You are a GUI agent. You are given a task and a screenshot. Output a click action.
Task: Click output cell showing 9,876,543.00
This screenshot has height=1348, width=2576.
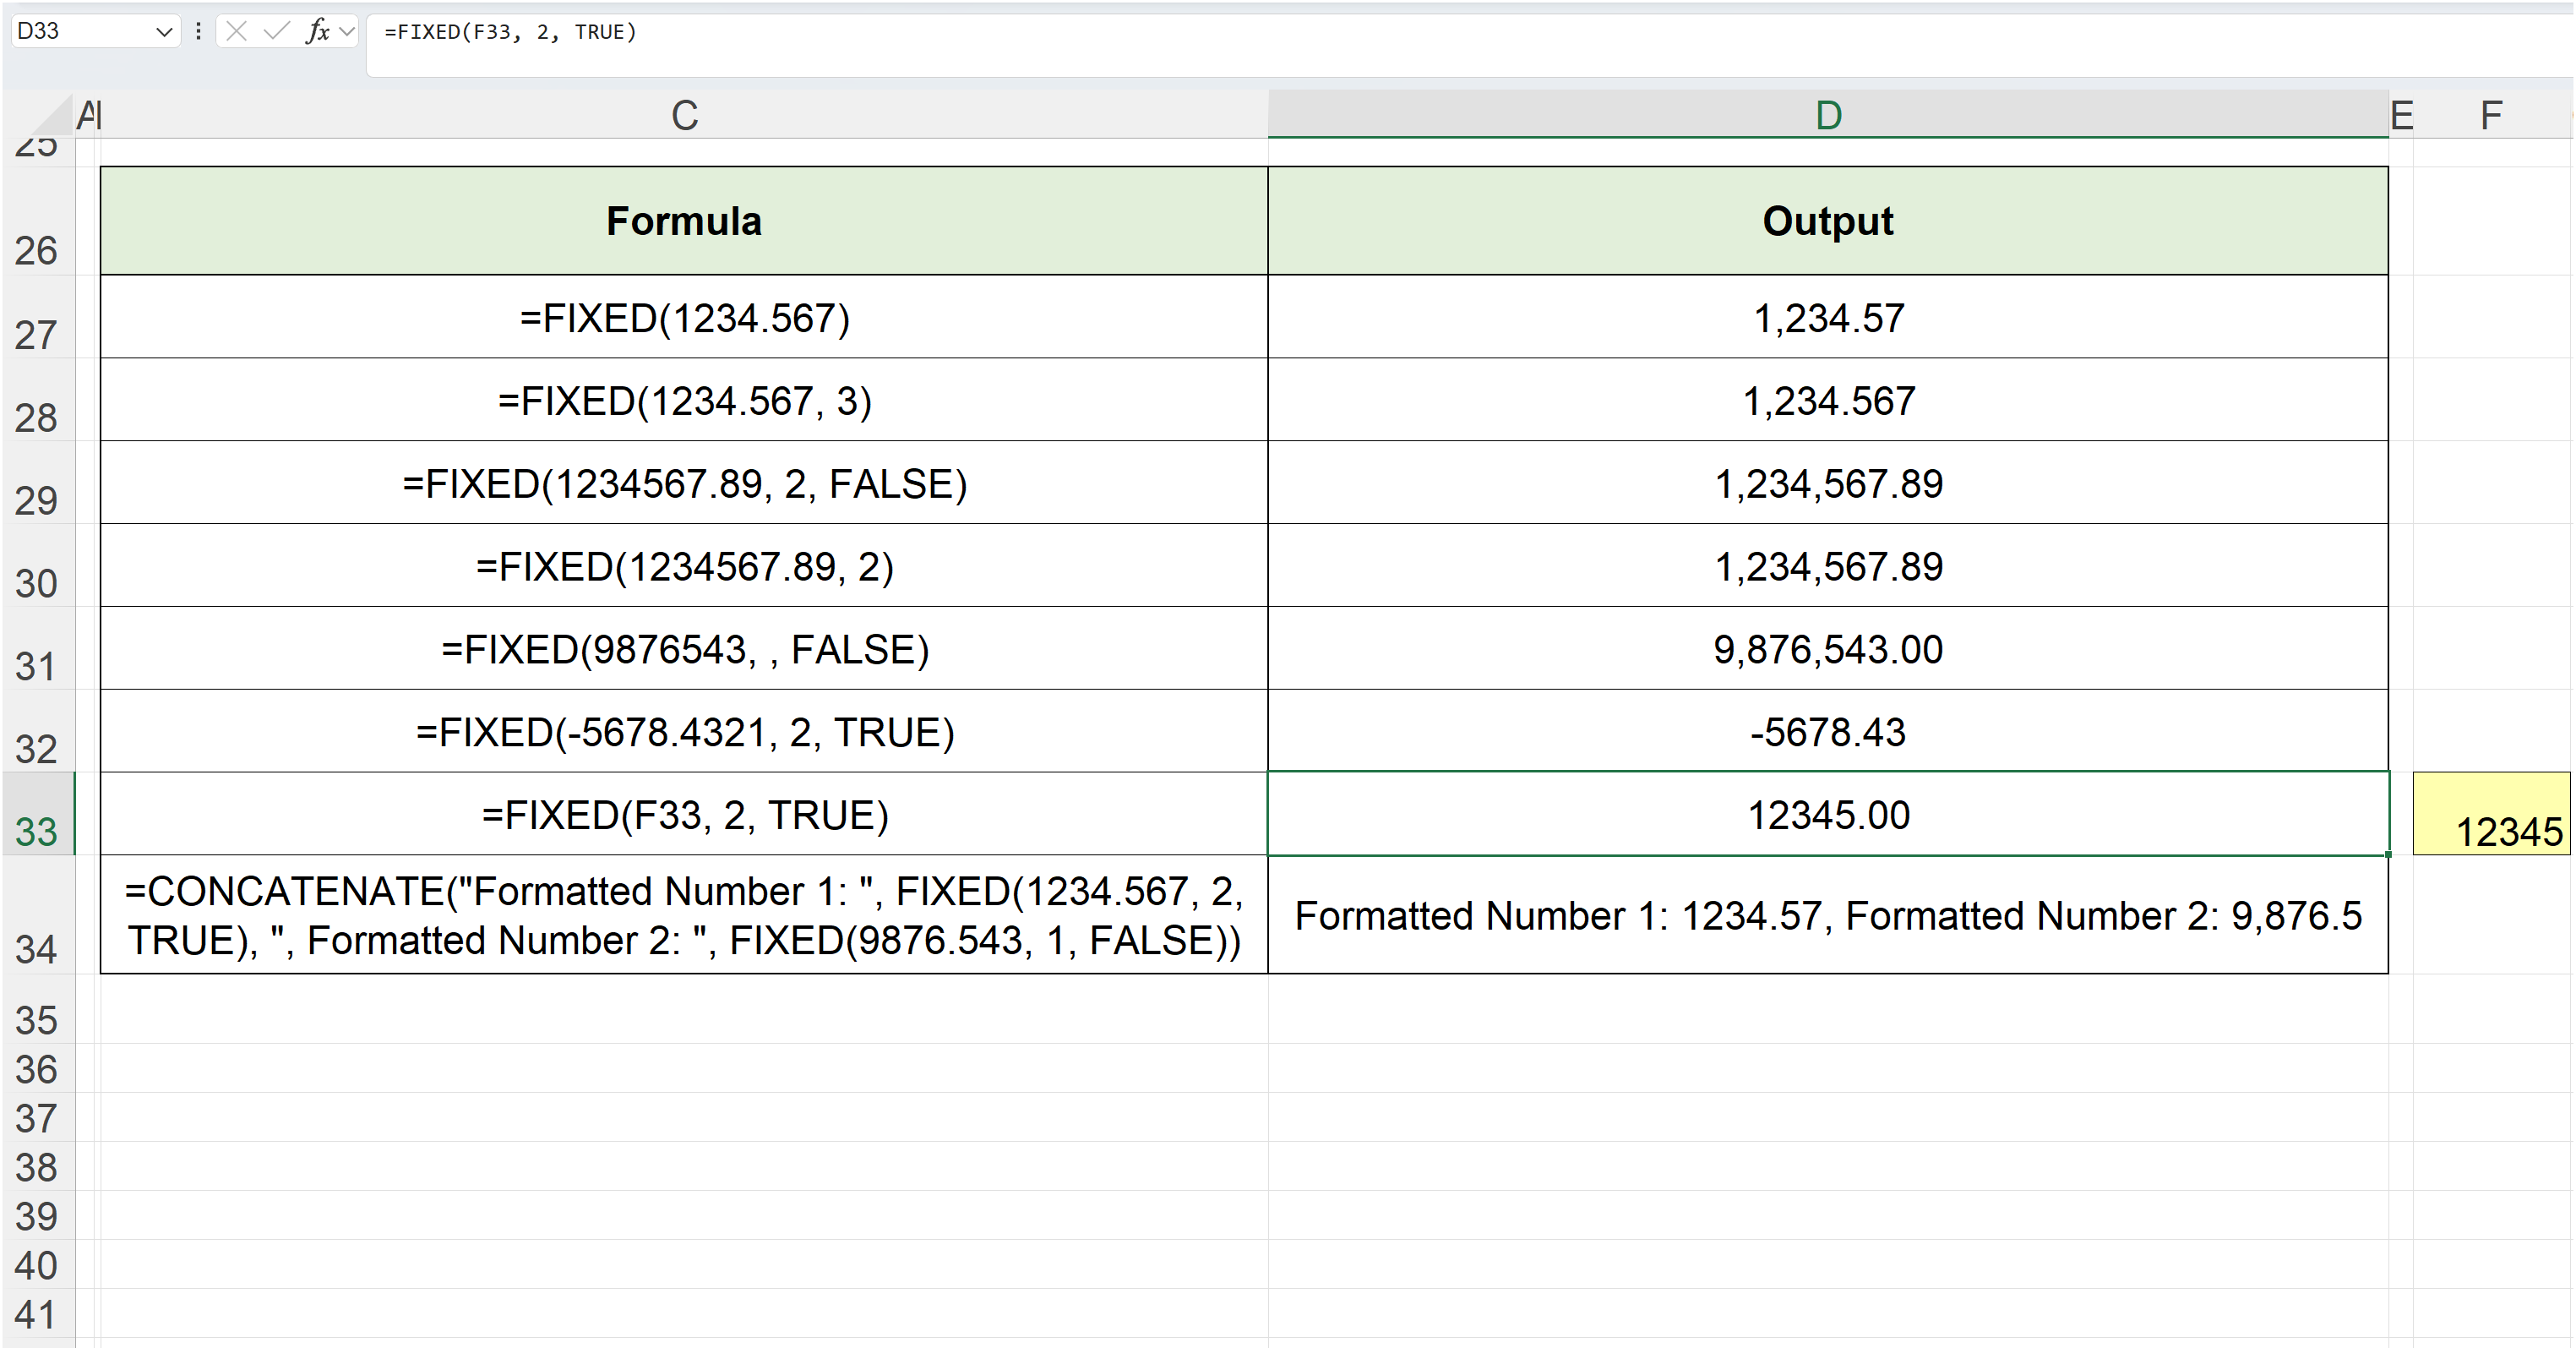[x=1828, y=649]
